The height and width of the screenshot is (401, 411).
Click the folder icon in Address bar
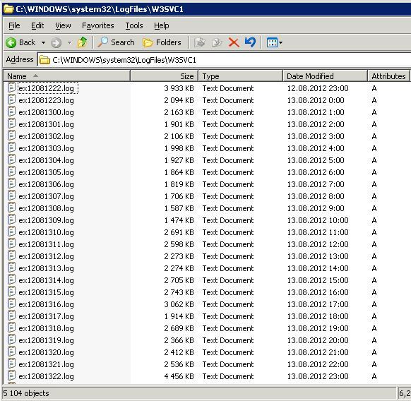tap(44, 60)
